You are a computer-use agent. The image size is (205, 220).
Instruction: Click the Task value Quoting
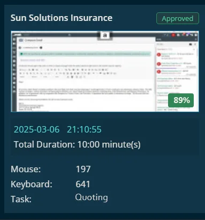point(92,197)
